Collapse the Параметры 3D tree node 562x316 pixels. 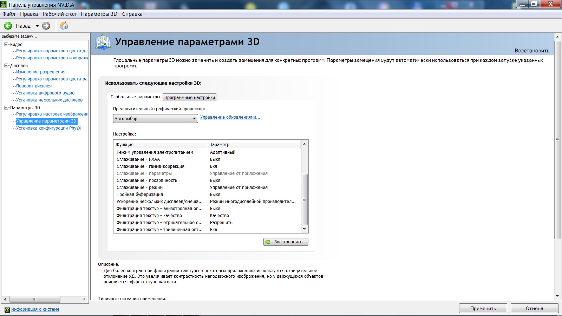point(6,108)
